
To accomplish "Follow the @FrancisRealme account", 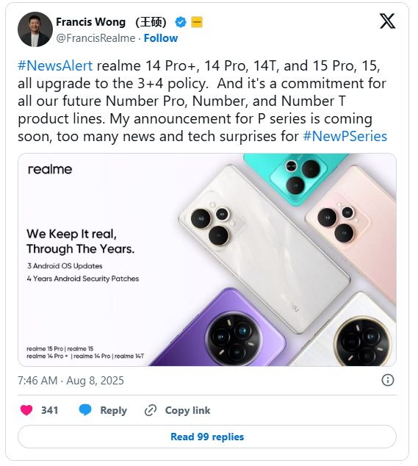I will tap(161, 38).
